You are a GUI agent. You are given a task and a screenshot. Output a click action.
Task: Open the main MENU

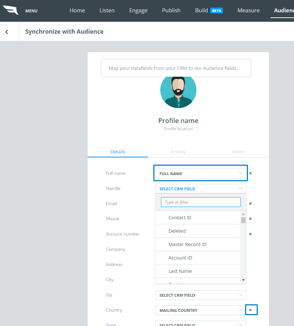pyautogui.click(x=32, y=11)
